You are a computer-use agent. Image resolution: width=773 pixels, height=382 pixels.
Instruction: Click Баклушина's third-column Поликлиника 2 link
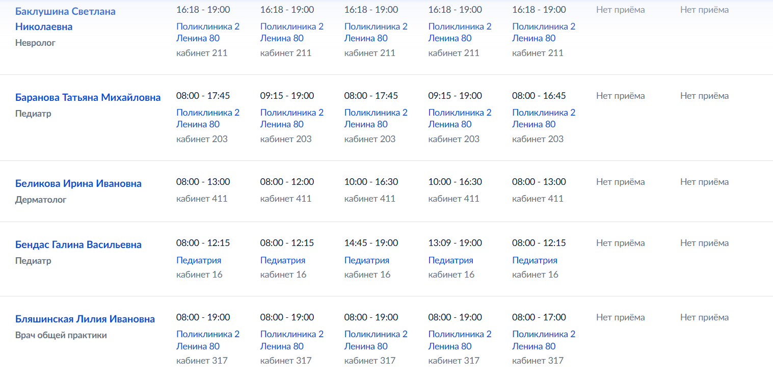[x=376, y=32]
